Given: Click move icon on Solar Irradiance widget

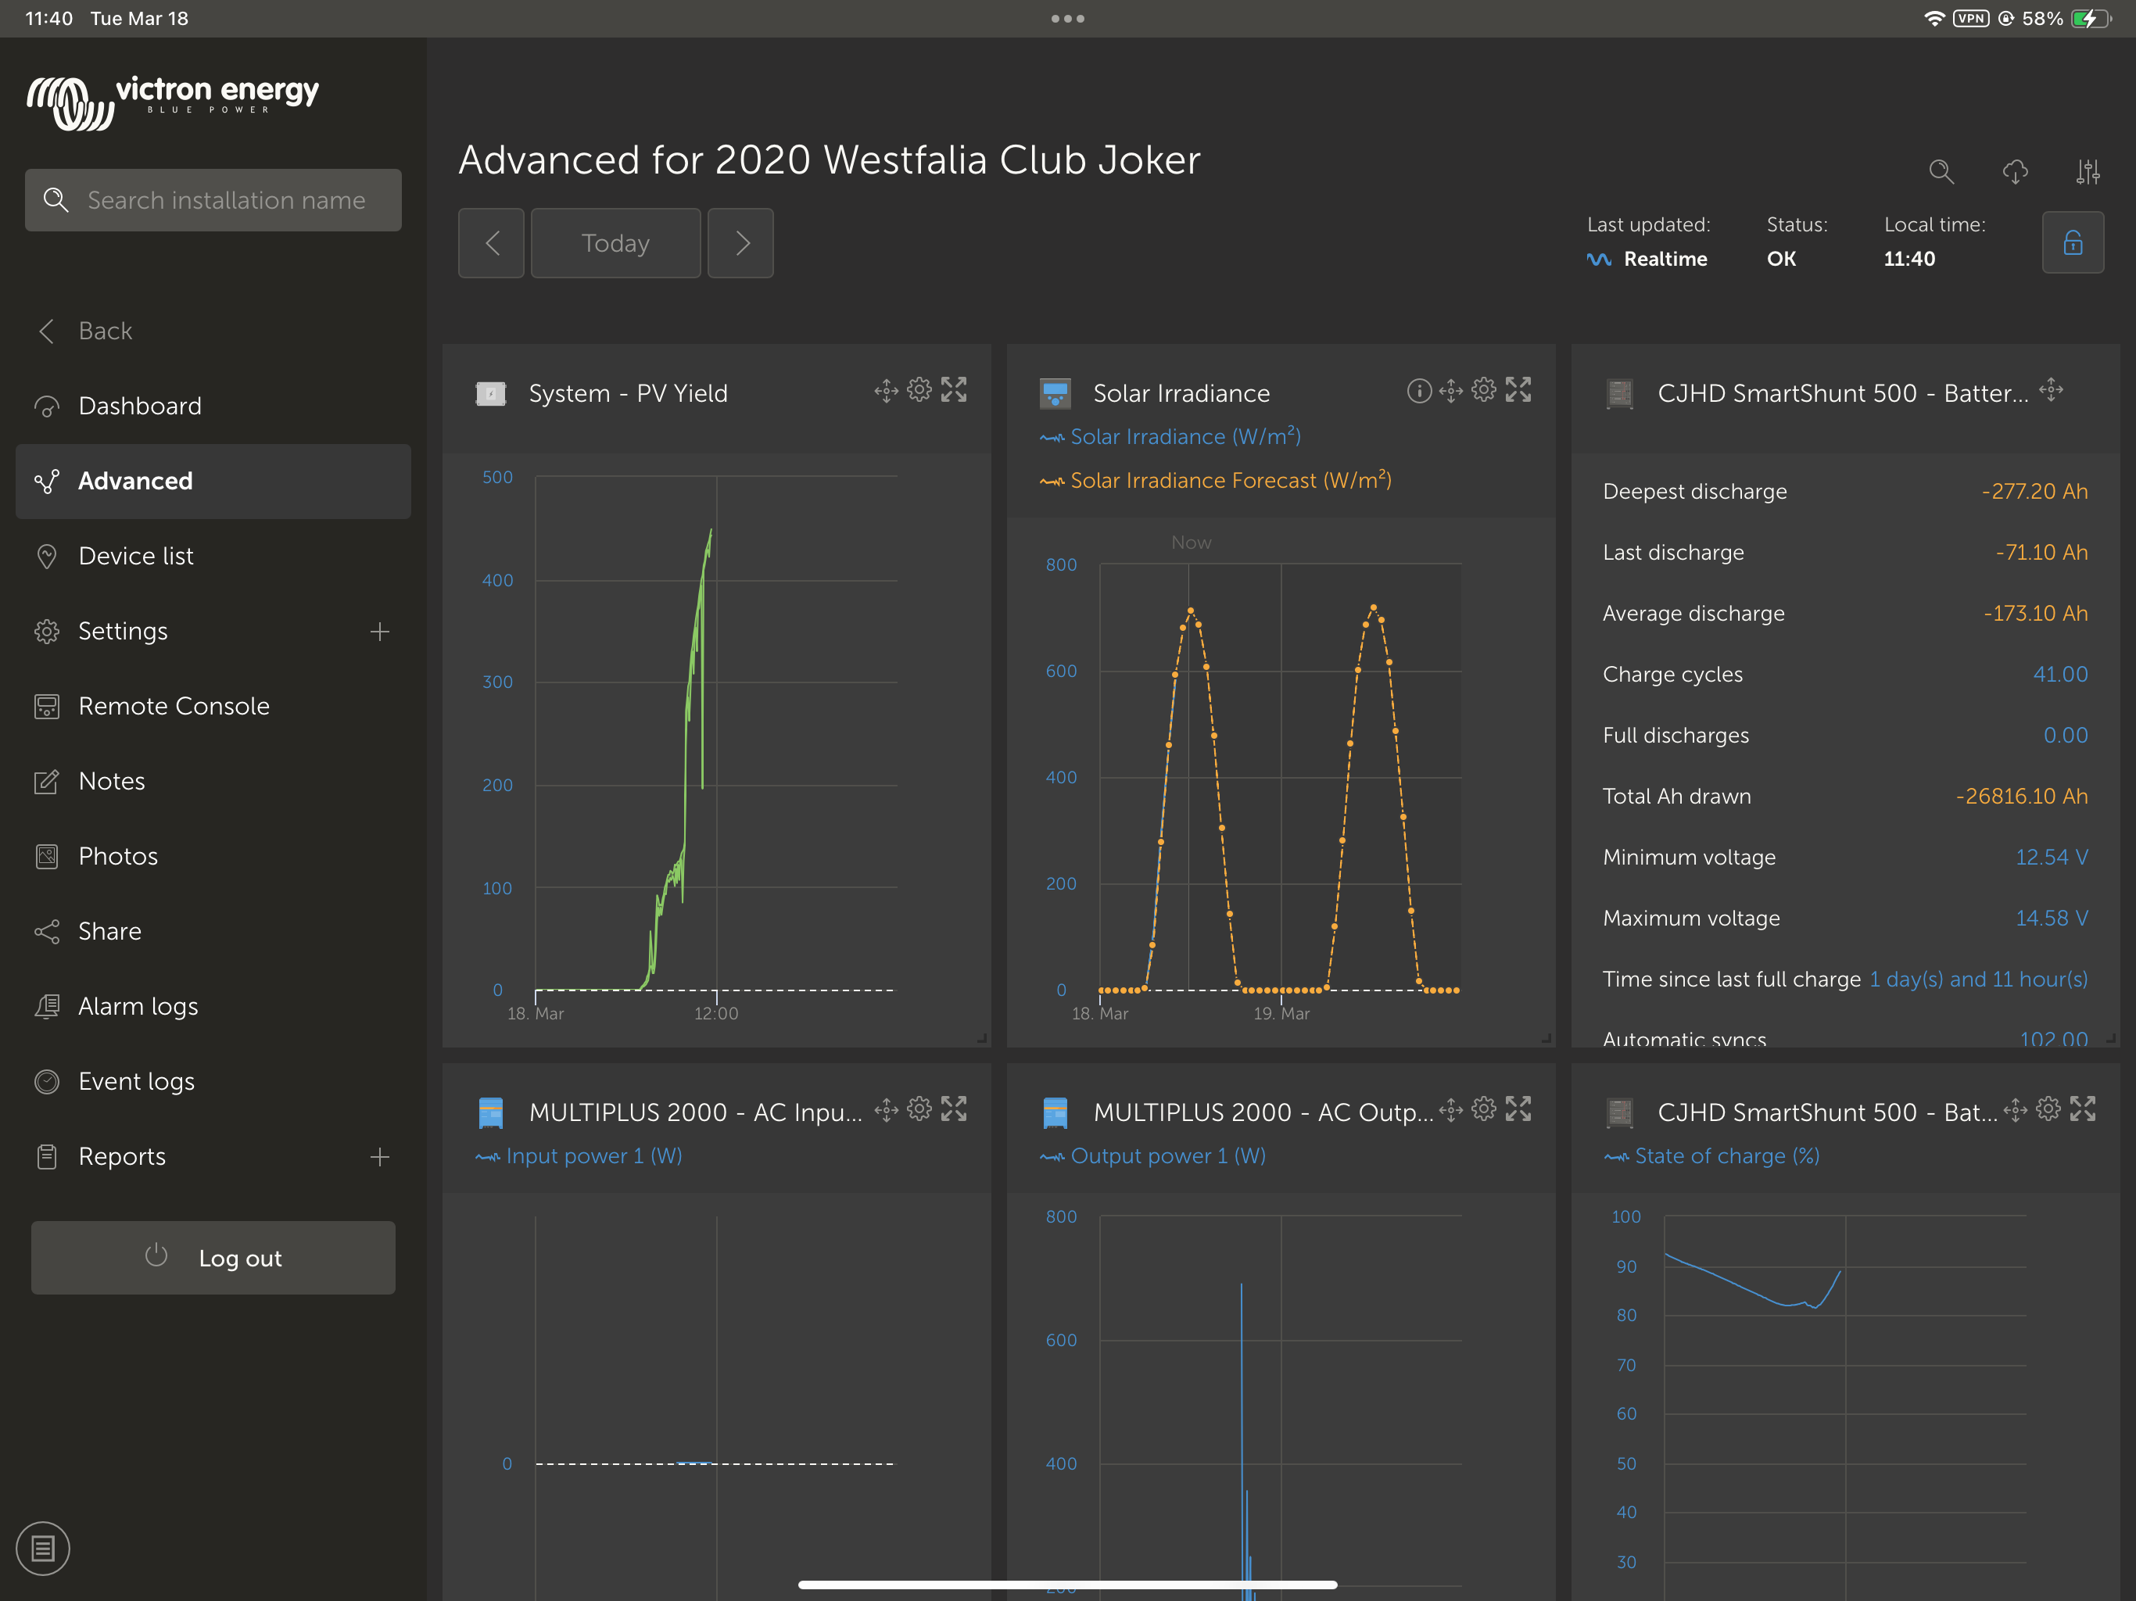Looking at the screenshot, I should pos(1450,390).
